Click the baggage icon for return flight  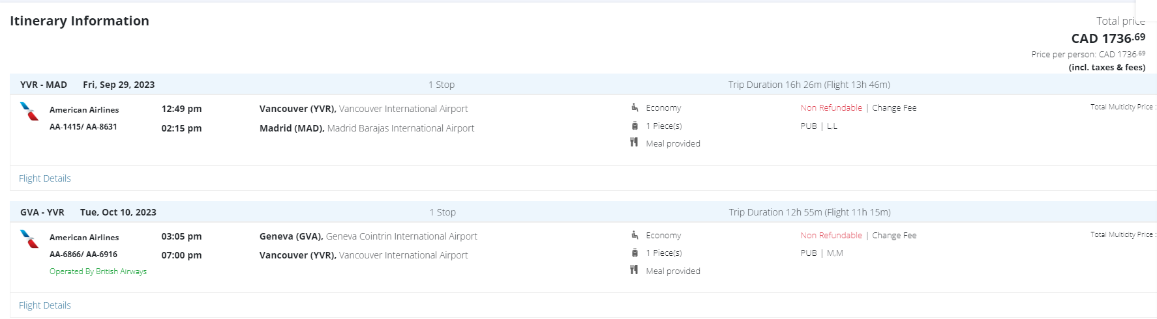[635, 253]
